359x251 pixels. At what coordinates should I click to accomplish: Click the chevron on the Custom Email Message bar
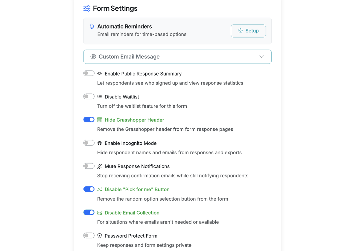point(261,56)
